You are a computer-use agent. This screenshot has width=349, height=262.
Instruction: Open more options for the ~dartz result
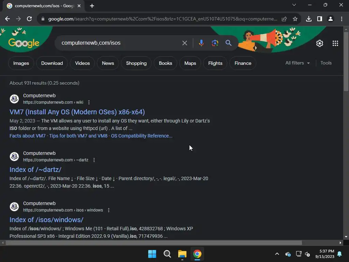tap(94, 160)
